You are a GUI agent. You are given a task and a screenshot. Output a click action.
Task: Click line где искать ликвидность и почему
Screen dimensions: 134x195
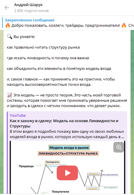click(48, 58)
